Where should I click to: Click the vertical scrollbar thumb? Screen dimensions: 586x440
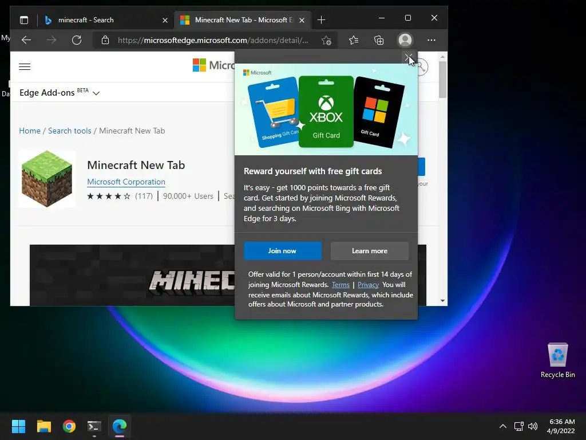click(442, 79)
